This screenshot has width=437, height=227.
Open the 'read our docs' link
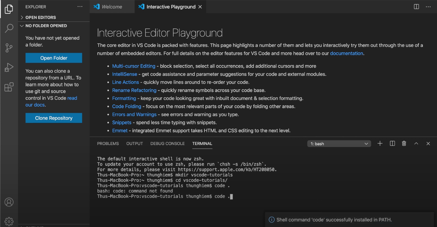[x=51, y=102]
